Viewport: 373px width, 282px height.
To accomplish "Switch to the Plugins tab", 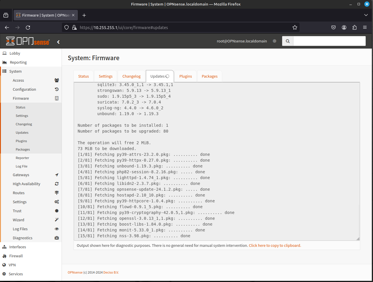I will (186, 76).
